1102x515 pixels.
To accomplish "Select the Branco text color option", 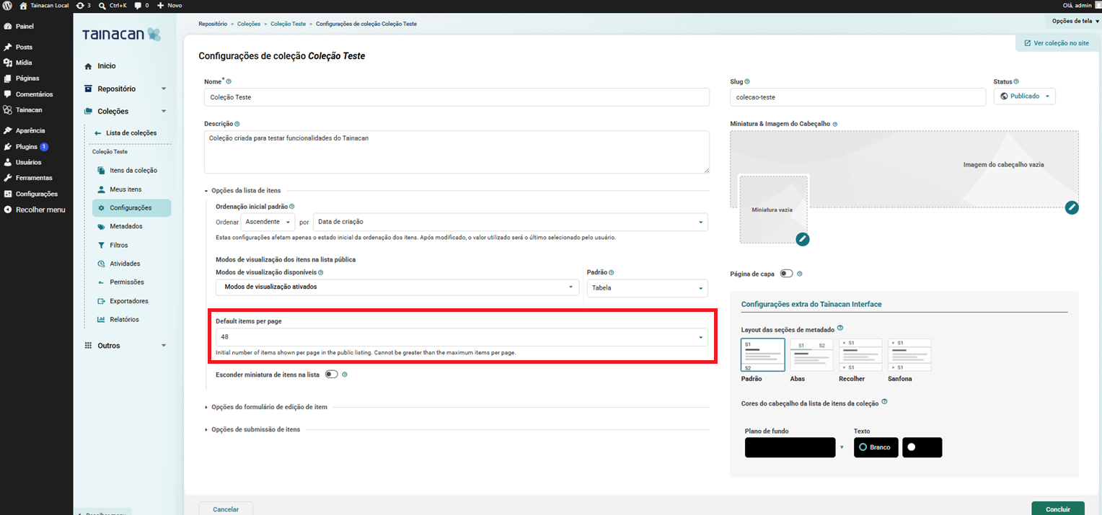I will click(876, 447).
